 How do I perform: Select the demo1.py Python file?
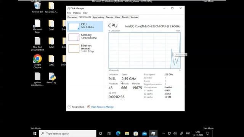tap(51, 78)
